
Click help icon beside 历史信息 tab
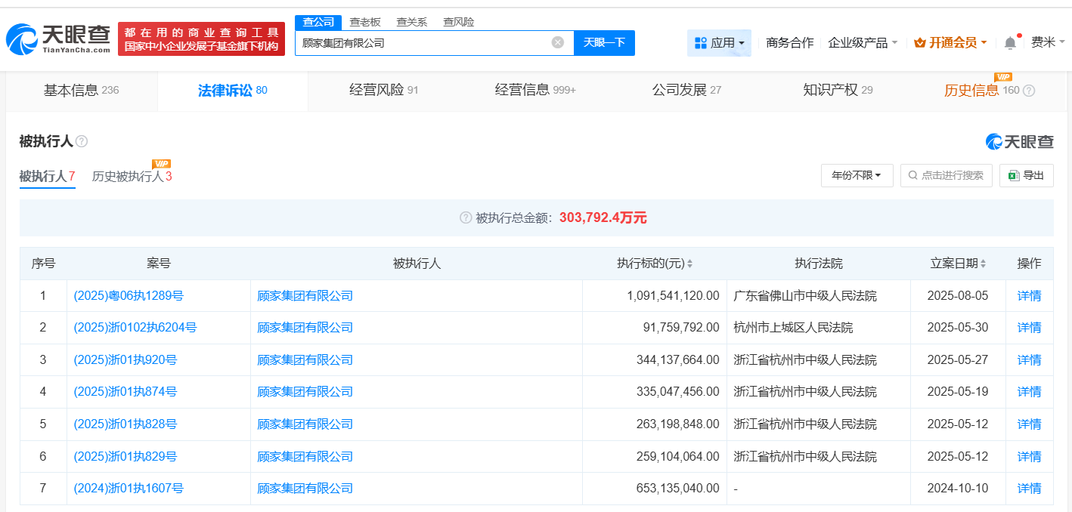click(x=1029, y=91)
